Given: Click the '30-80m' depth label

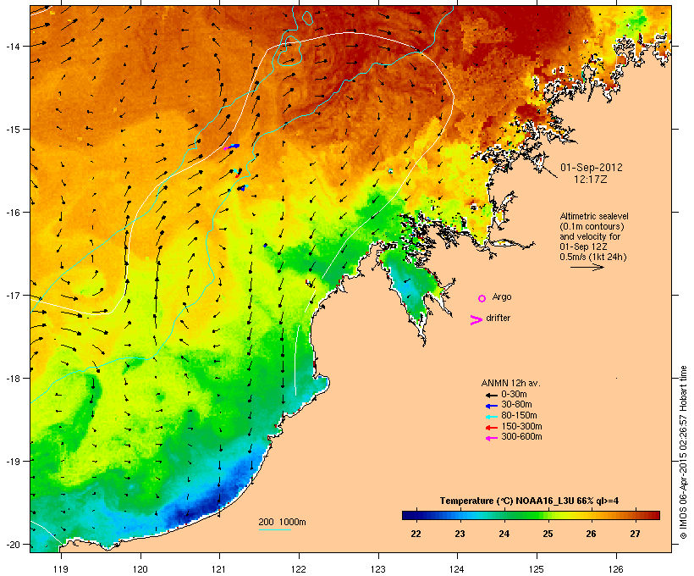Looking at the screenshot, I should pos(516,404).
